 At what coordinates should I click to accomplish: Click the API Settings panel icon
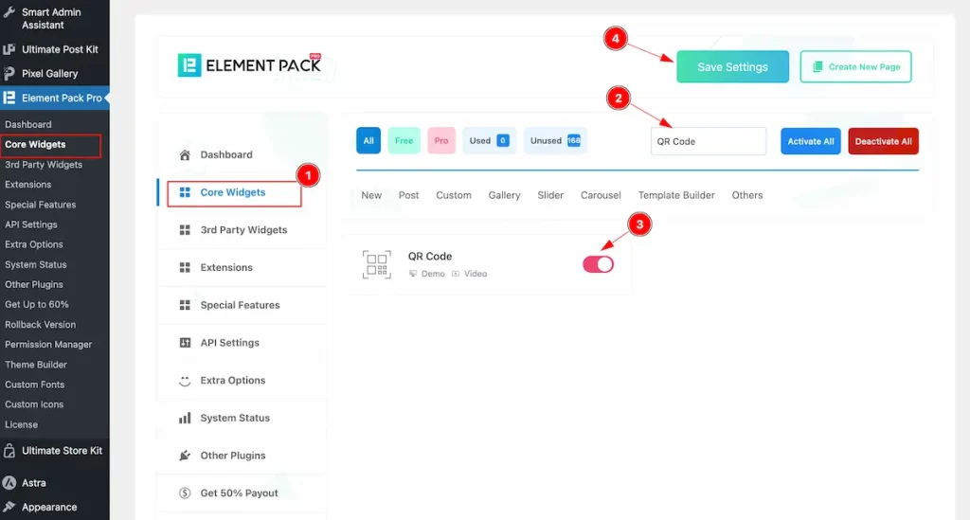click(185, 343)
